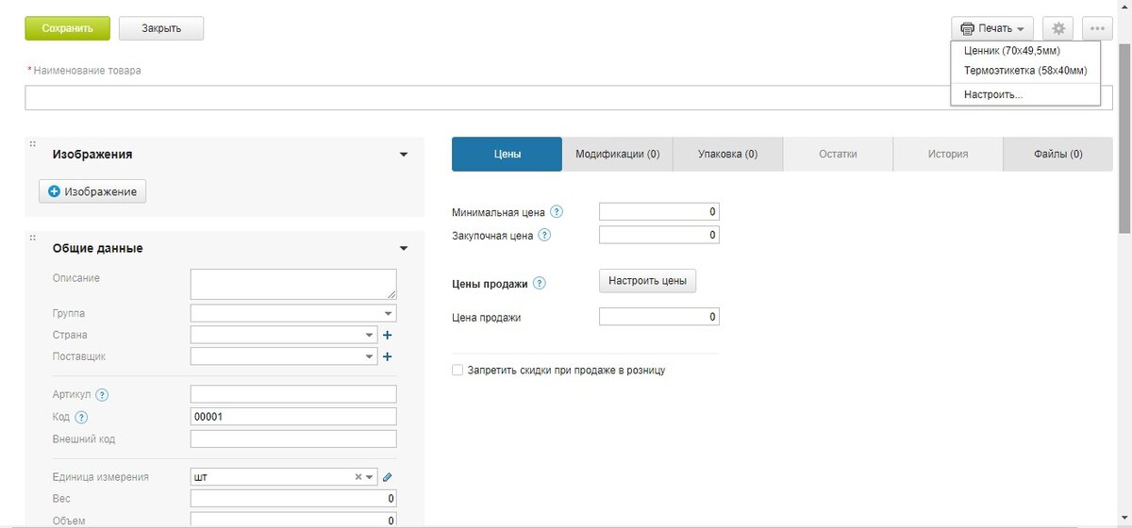Switch to the Упаковка (0) tab
The image size is (1132, 528).
[727, 155]
